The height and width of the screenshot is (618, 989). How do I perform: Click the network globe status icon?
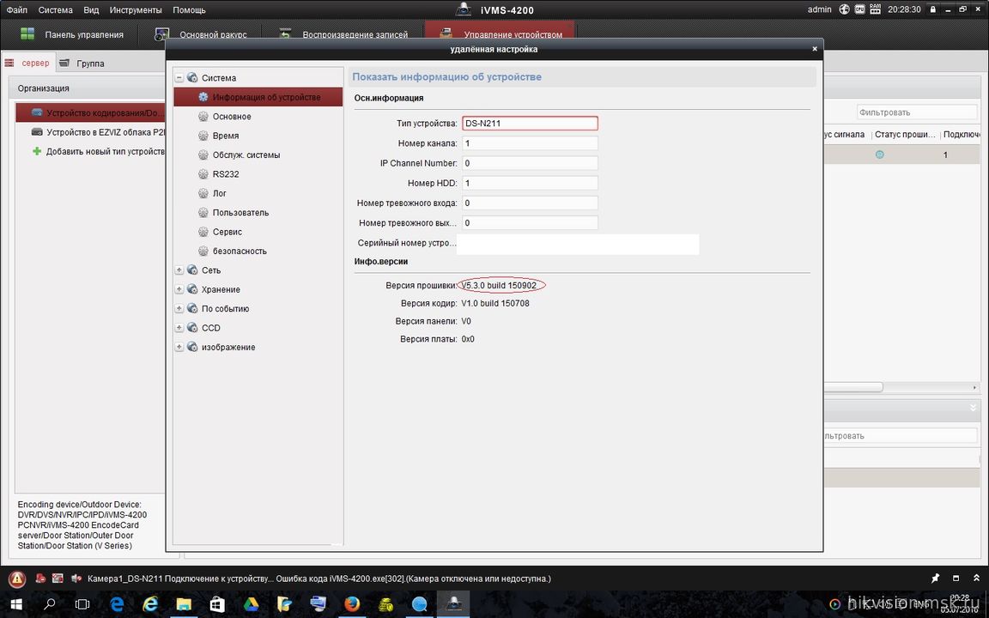[844, 9]
